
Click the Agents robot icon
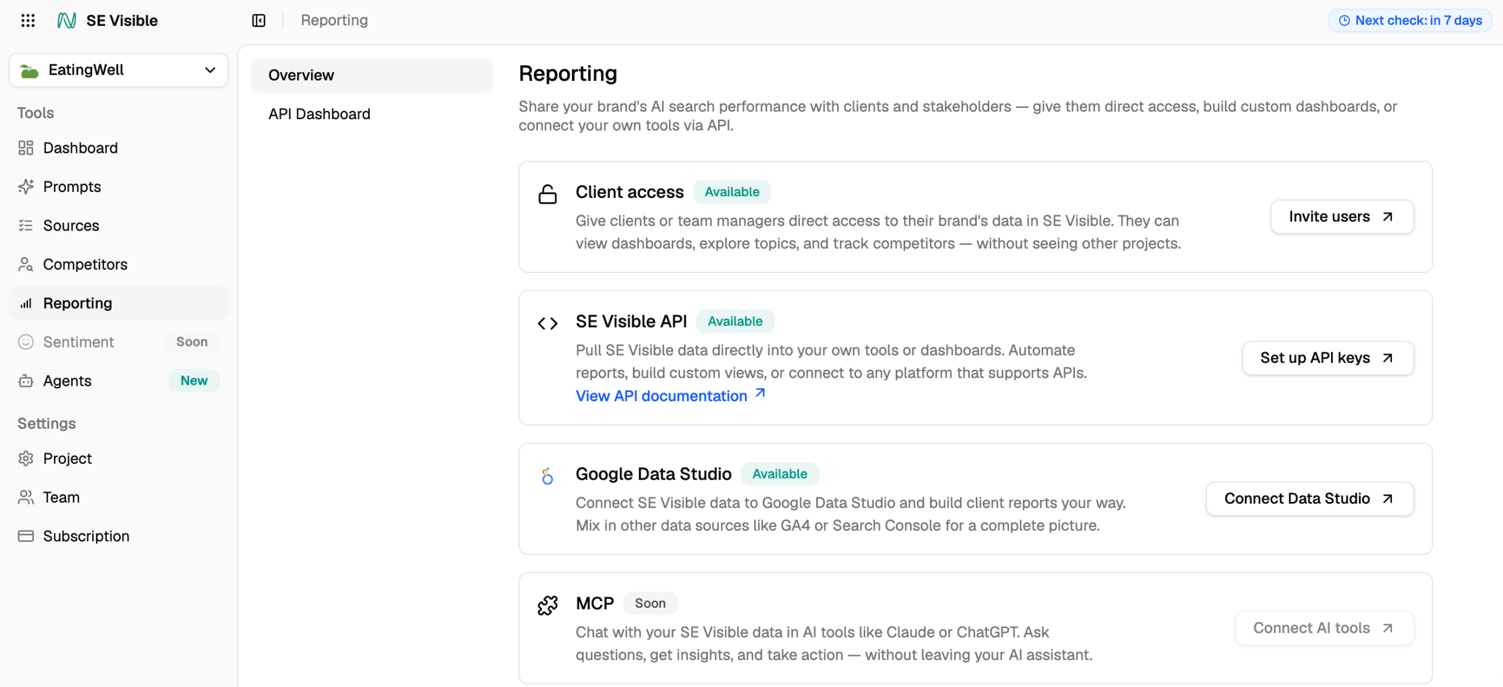tap(26, 381)
